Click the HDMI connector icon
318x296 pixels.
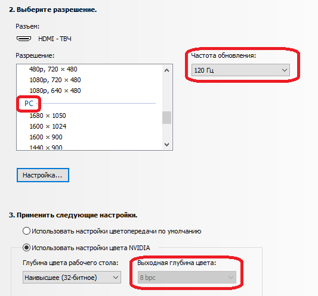tap(24, 39)
